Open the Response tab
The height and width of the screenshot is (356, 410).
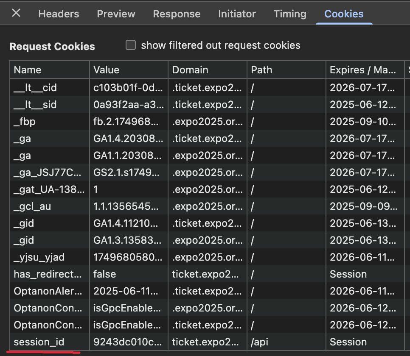pyautogui.click(x=177, y=14)
